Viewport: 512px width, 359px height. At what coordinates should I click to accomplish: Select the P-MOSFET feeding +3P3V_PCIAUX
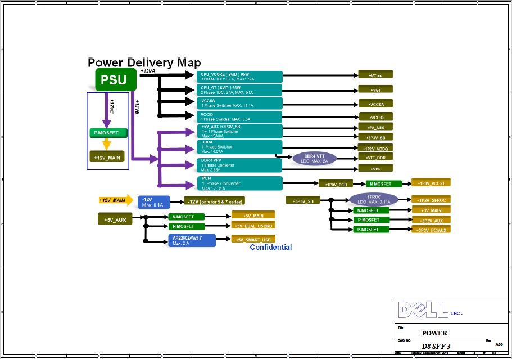coord(371,229)
